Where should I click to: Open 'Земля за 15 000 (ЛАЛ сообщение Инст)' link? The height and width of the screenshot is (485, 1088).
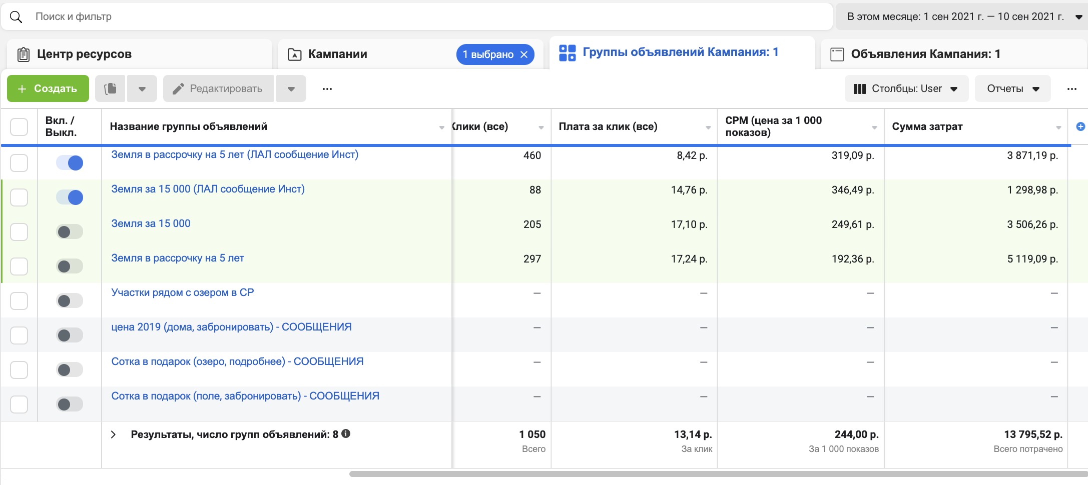pos(208,189)
